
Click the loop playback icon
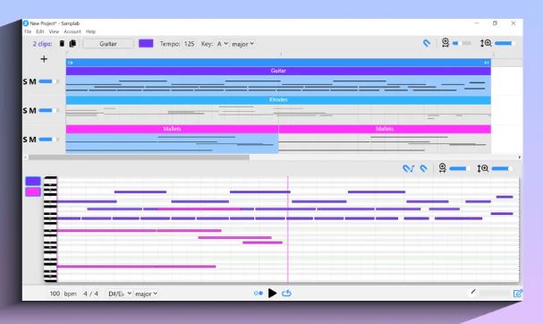pyautogui.click(x=286, y=294)
